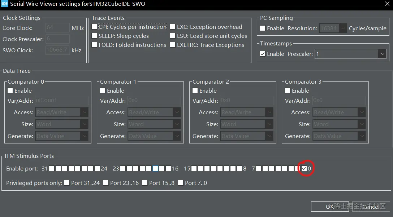The width and height of the screenshot is (393, 217).
Task: Uncheck ITM stimulus port 0
Action: (304, 168)
